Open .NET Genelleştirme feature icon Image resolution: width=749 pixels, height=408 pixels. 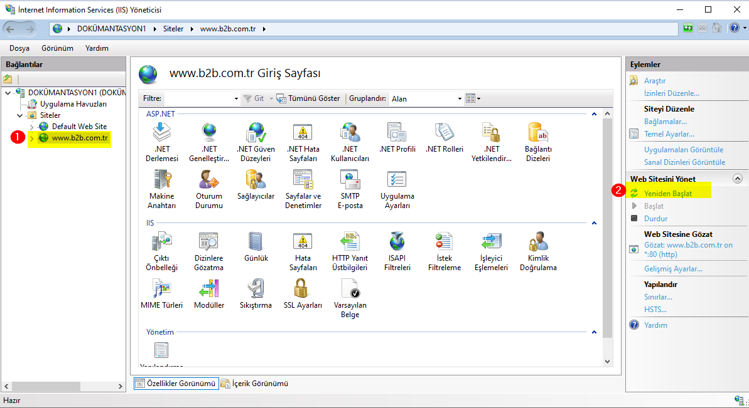tap(208, 142)
